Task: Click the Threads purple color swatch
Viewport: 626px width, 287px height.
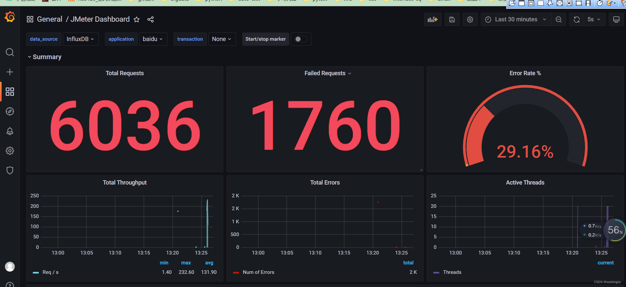Action: click(436, 273)
